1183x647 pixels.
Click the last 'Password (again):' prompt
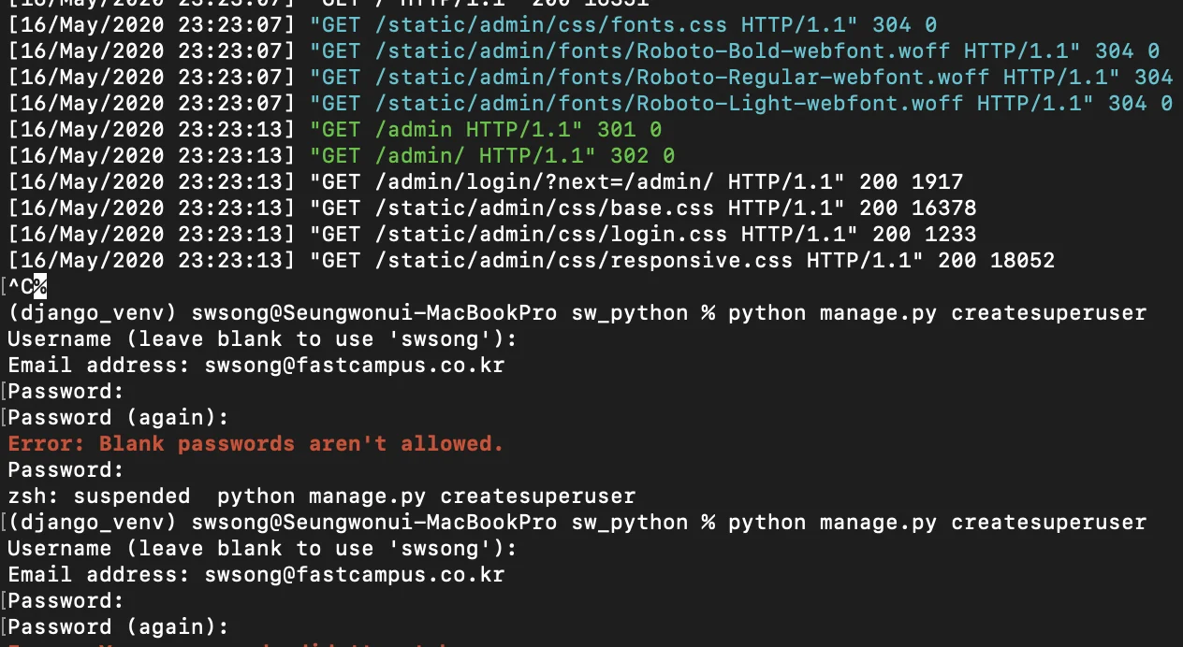tap(118, 627)
